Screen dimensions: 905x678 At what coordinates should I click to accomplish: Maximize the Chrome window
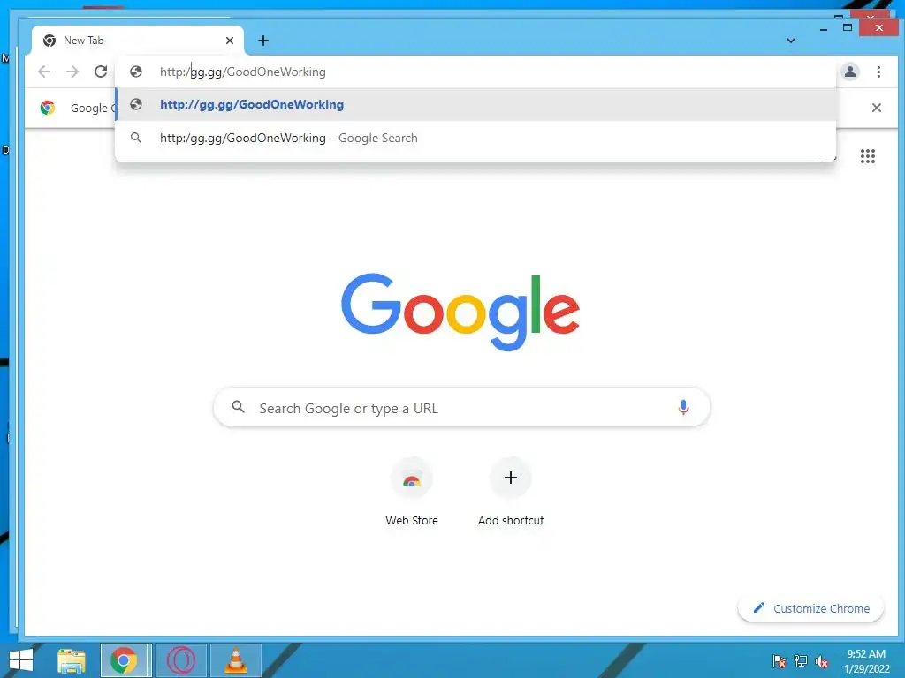[848, 27]
